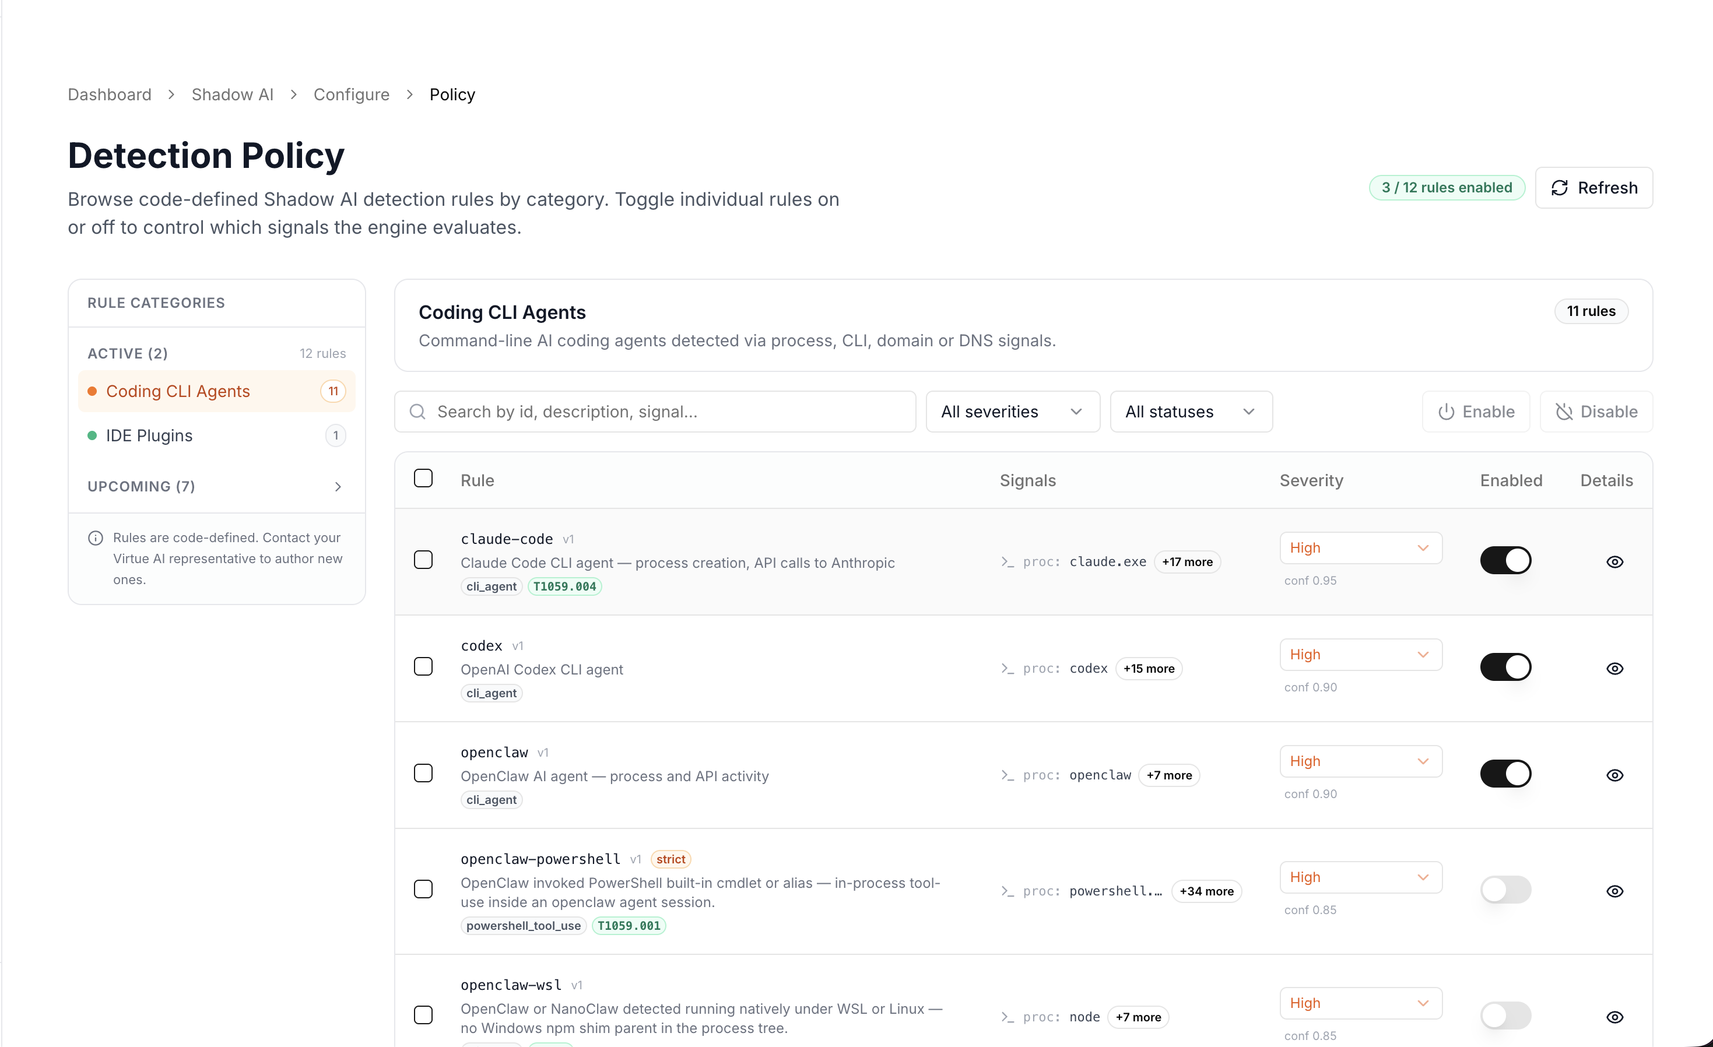Check the select-all checkbox in table header
Screen dimensions: 1713x1047
pyautogui.click(x=423, y=478)
